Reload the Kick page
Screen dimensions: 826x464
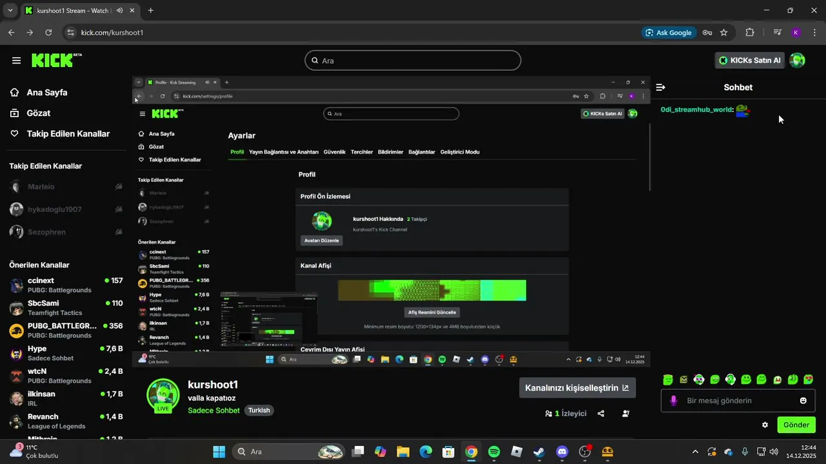coord(48,32)
